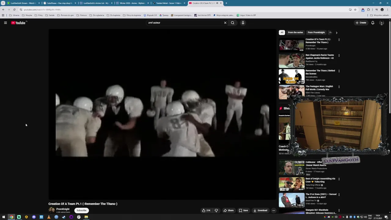Click the YouTube search input field
Screen dimensions: 391x220
185,23
